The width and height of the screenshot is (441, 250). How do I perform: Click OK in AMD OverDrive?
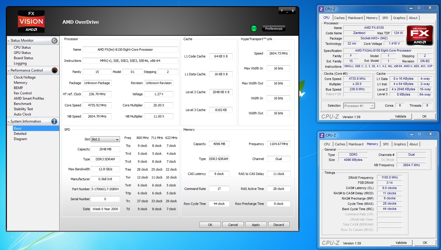click(210, 225)
